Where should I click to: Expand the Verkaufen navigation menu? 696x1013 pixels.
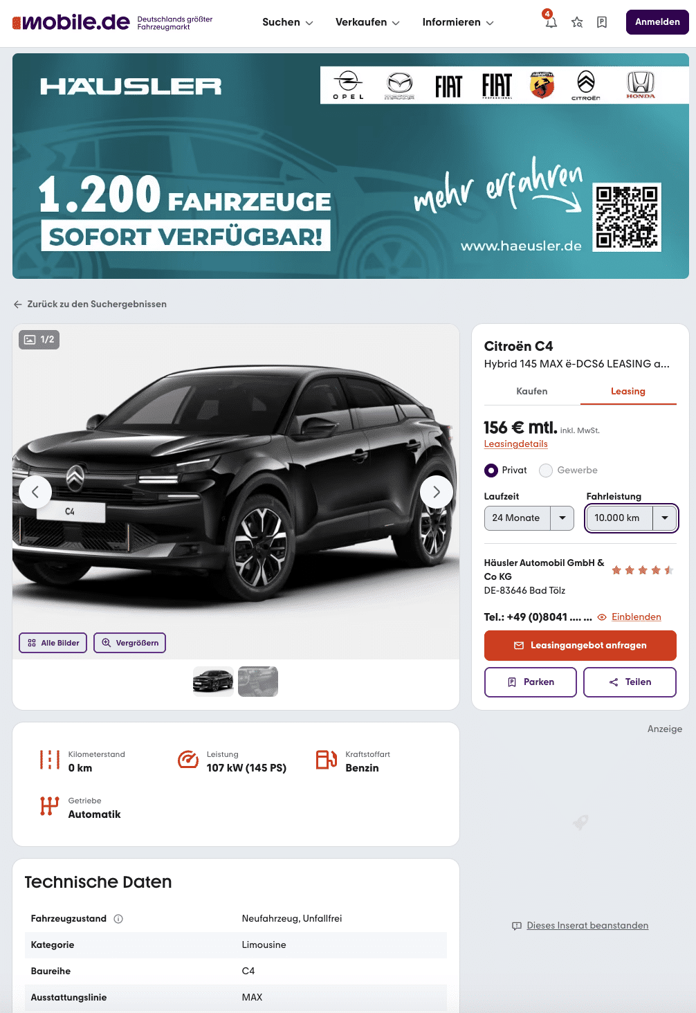click(x=367, y=22)
